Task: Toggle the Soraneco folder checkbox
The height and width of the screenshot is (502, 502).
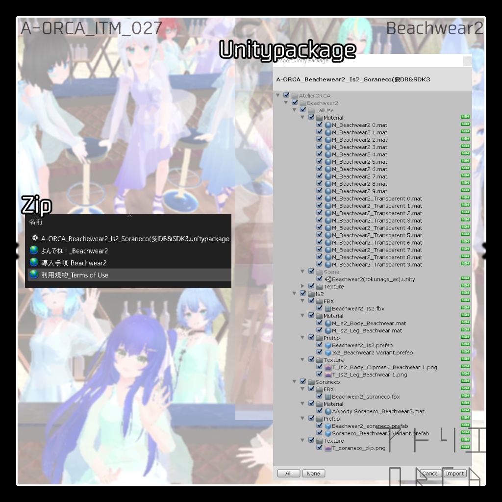Action: (x=303, y=381)
